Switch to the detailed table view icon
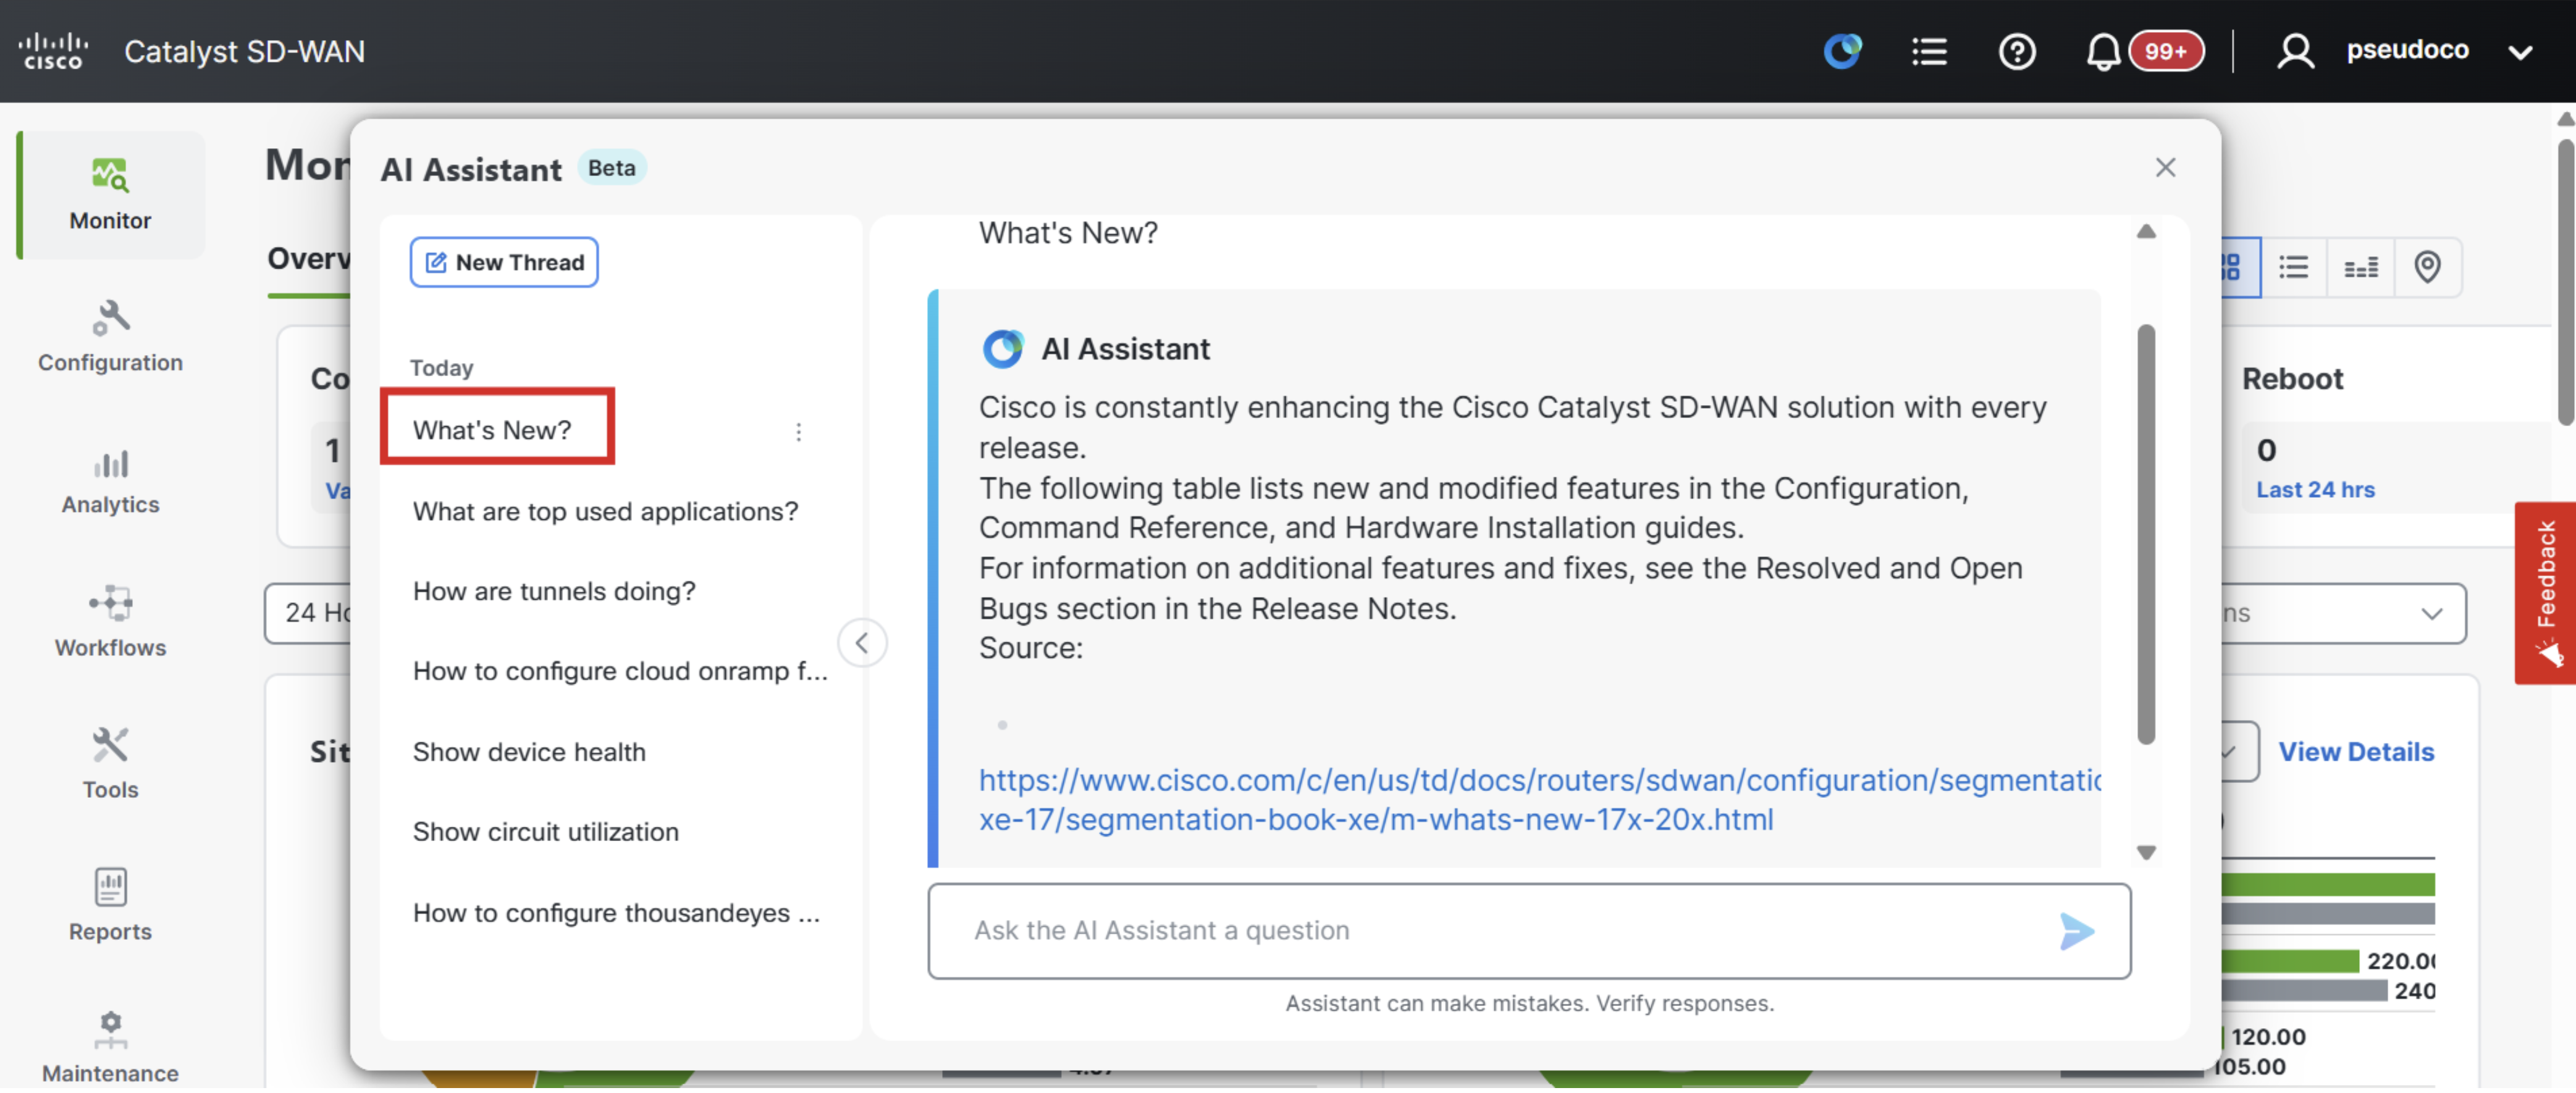The width and height of the screenshot is (2576, 1093). 2361,267
